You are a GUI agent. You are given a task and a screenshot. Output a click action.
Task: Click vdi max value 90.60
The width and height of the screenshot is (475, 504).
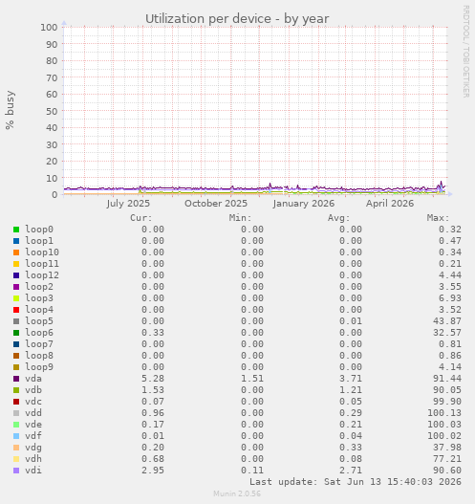pyautogui.click(x=447, y=471)
